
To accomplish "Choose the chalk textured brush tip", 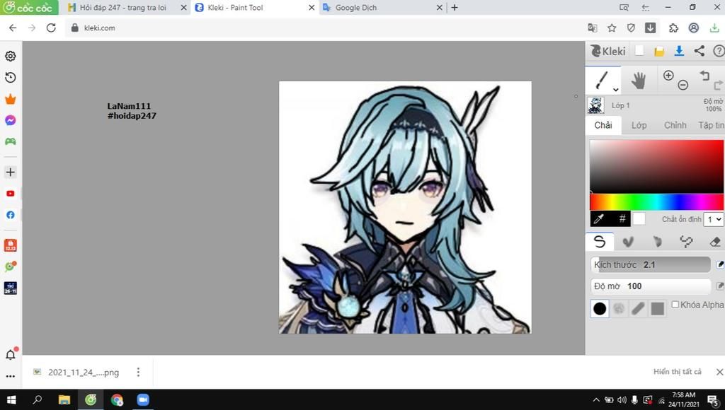I will (619, 308).
